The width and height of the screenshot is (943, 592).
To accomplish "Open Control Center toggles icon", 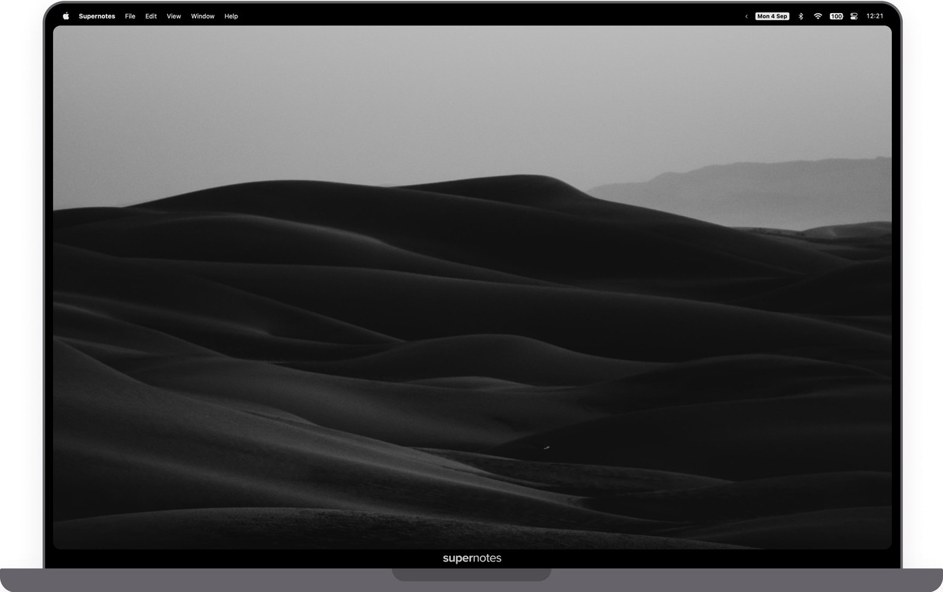I will [x=854, y=16].
